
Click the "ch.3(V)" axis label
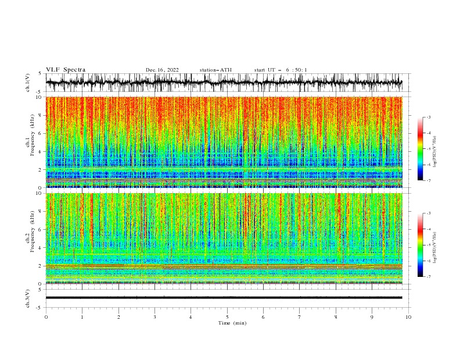[28, 298]
